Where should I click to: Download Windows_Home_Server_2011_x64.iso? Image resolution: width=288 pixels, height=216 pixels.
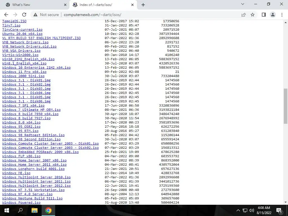(34, 165)
